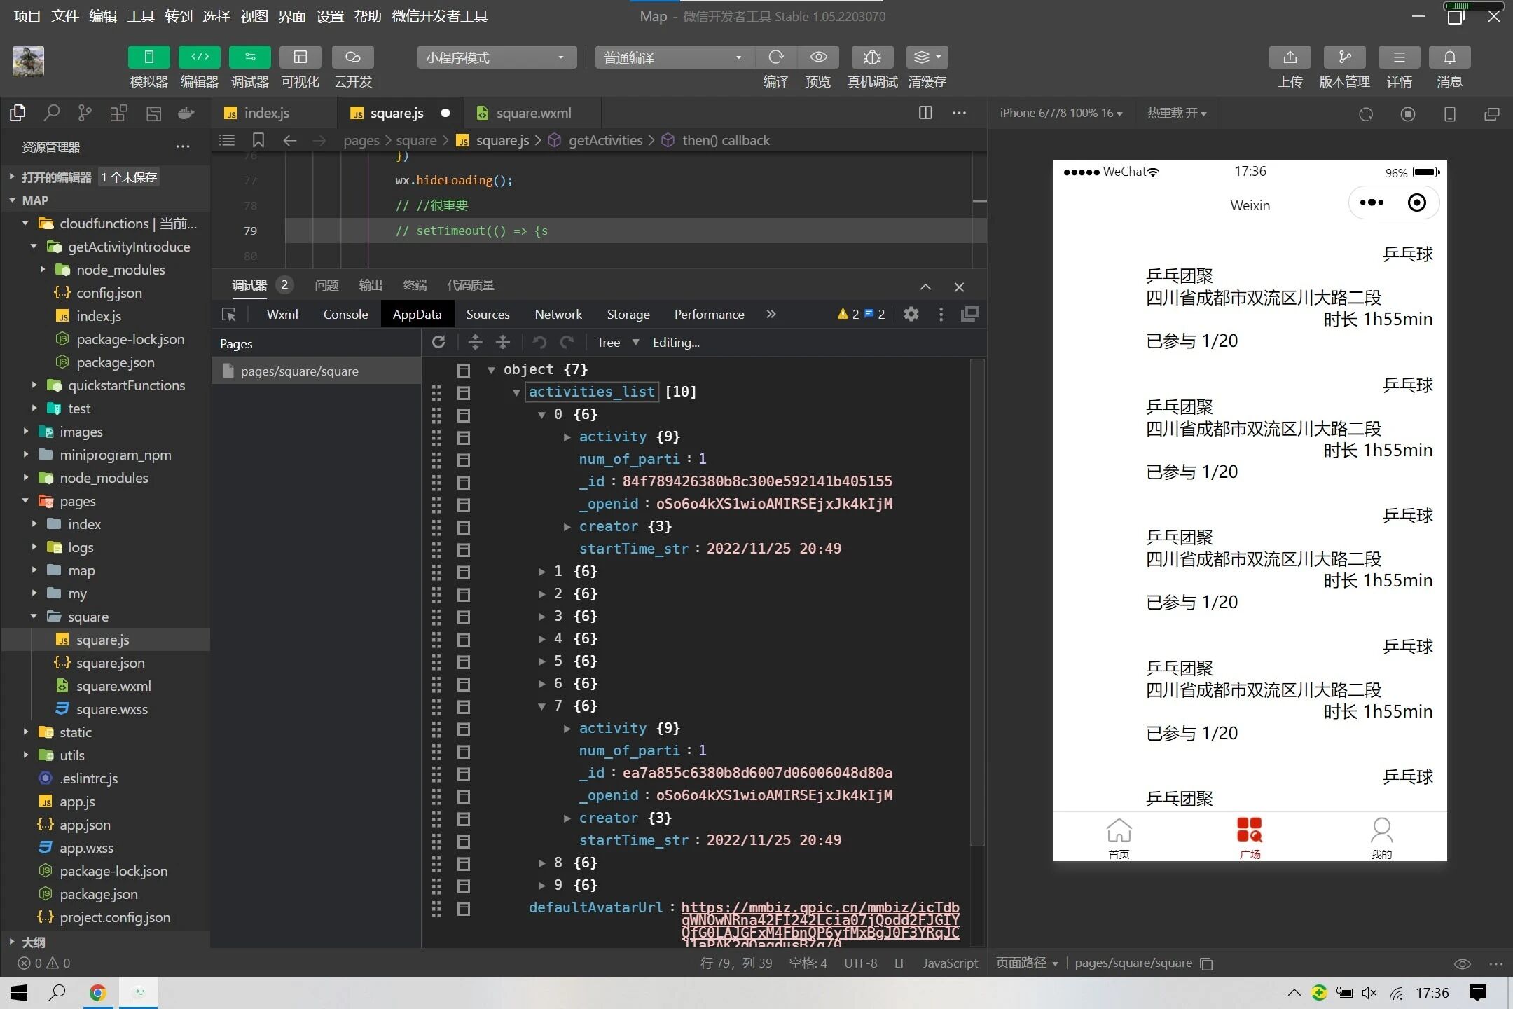The image size is (1513, 1009).
Task: Tap 我的 tab in simulator
Action: [1381, 837]
